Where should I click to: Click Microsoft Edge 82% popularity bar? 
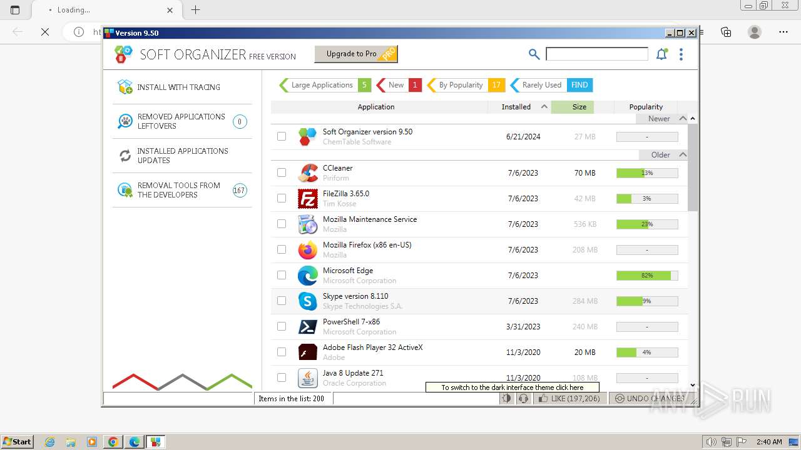click(647, 276)
